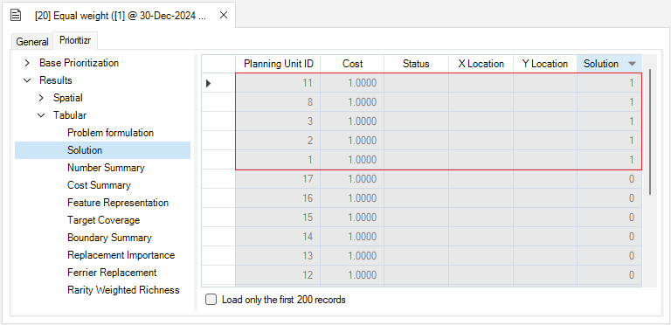Sort by the Planning Unit ID column header

(278, 64)
